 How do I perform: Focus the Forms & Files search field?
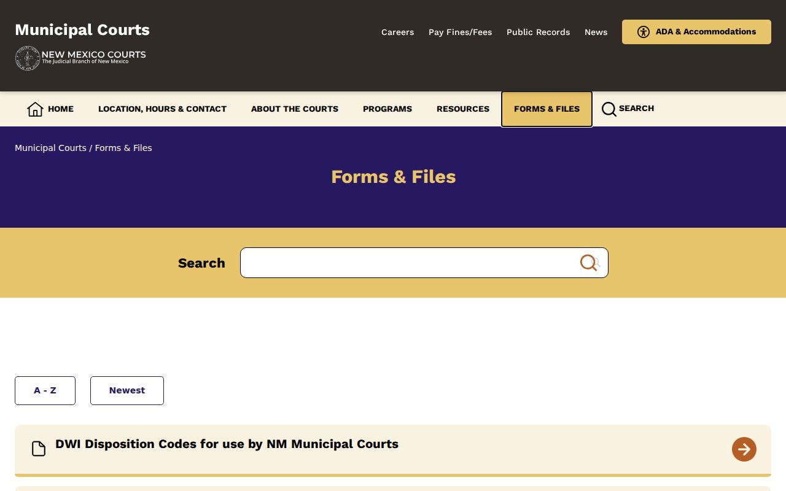(424, 263)
